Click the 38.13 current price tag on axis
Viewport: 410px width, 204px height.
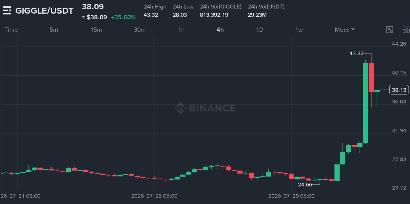pos(399,90)
